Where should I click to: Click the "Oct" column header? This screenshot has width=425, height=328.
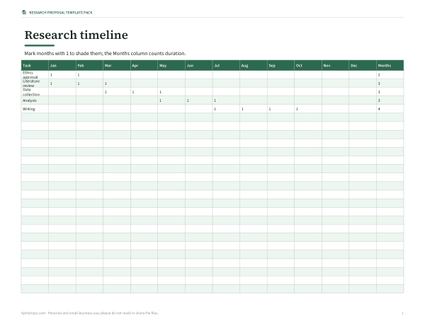tap(308, 66)
